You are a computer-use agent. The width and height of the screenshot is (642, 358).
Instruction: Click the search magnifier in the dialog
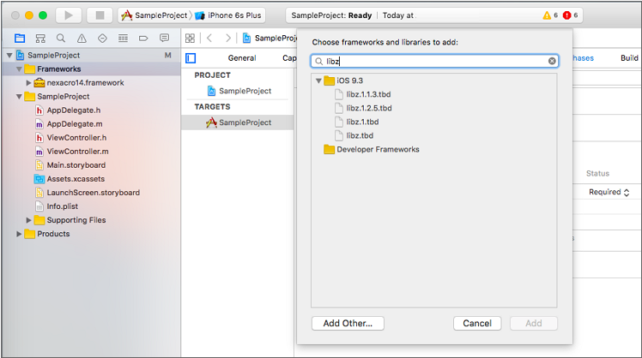click(319, 62)
